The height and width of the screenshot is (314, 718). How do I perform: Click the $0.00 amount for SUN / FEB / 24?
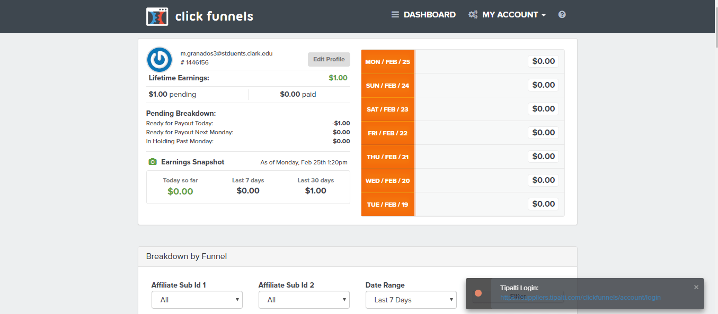[544, 85]
